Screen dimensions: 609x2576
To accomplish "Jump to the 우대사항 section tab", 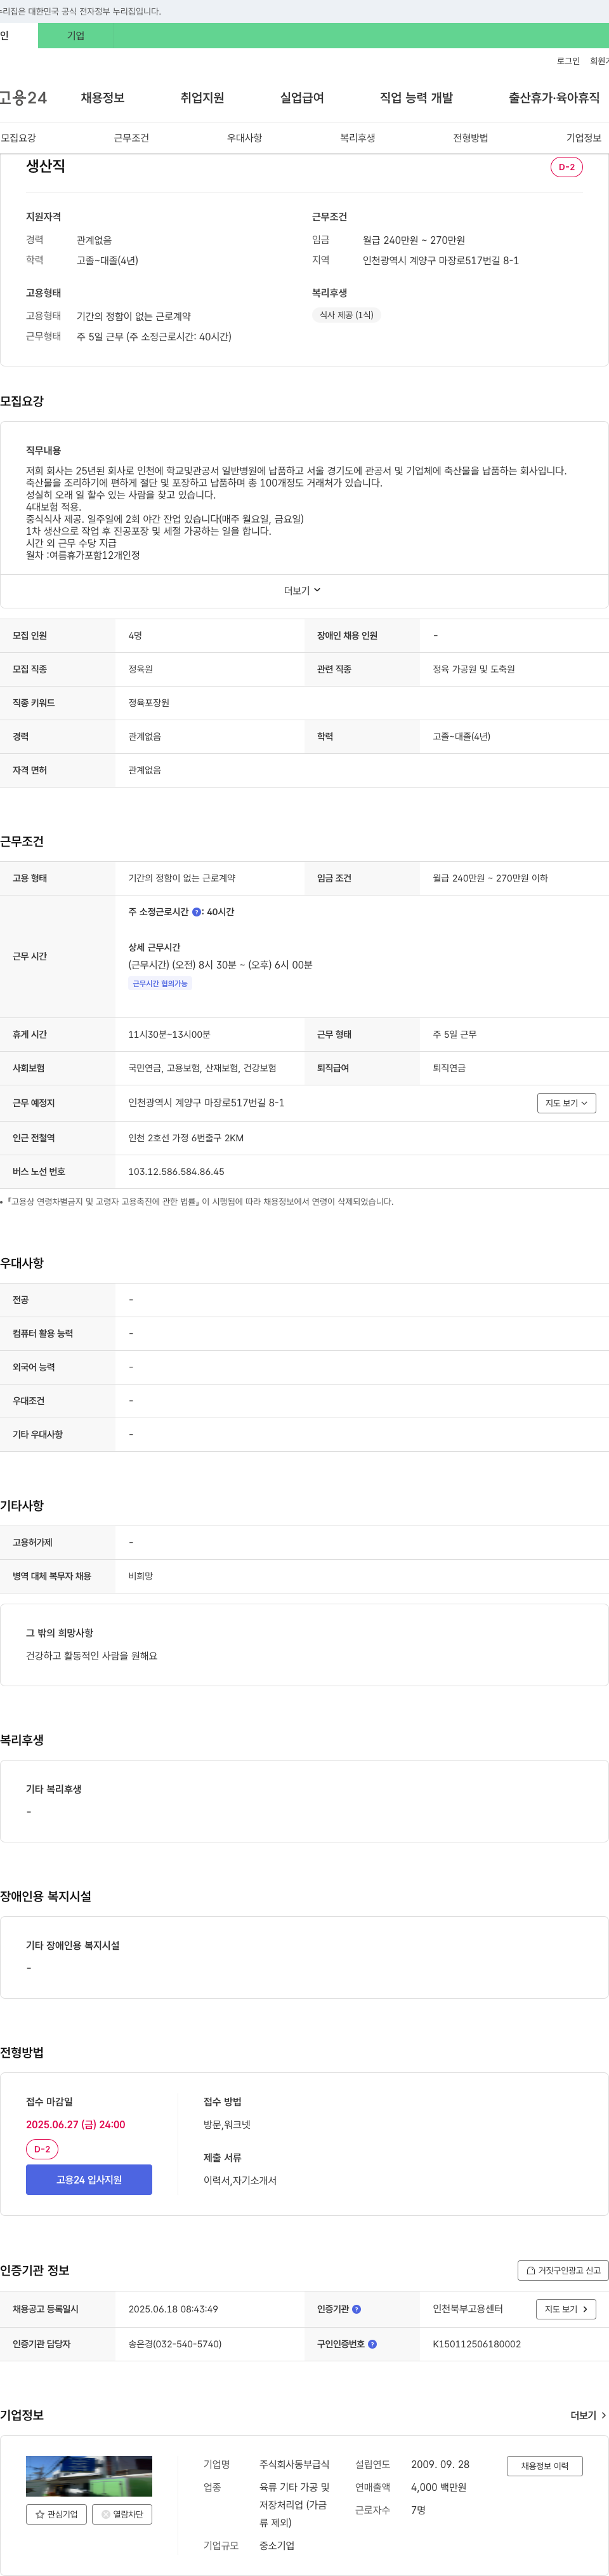I will [245, 138].
